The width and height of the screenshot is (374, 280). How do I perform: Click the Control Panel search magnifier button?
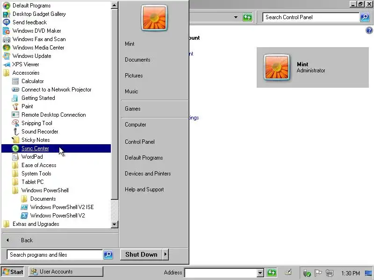(x=365, y=17)
